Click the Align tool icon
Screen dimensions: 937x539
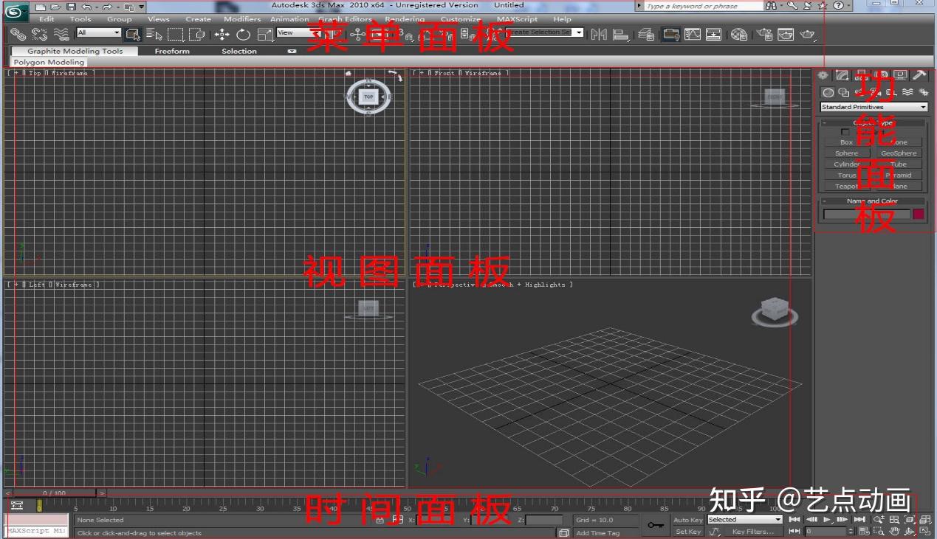(x=621, y=34)
